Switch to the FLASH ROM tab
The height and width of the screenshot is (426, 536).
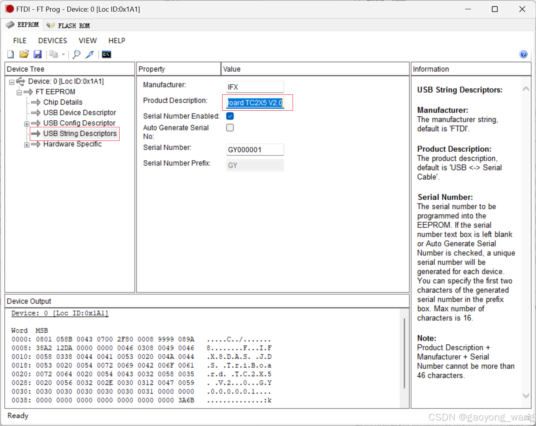click(68, 26)
